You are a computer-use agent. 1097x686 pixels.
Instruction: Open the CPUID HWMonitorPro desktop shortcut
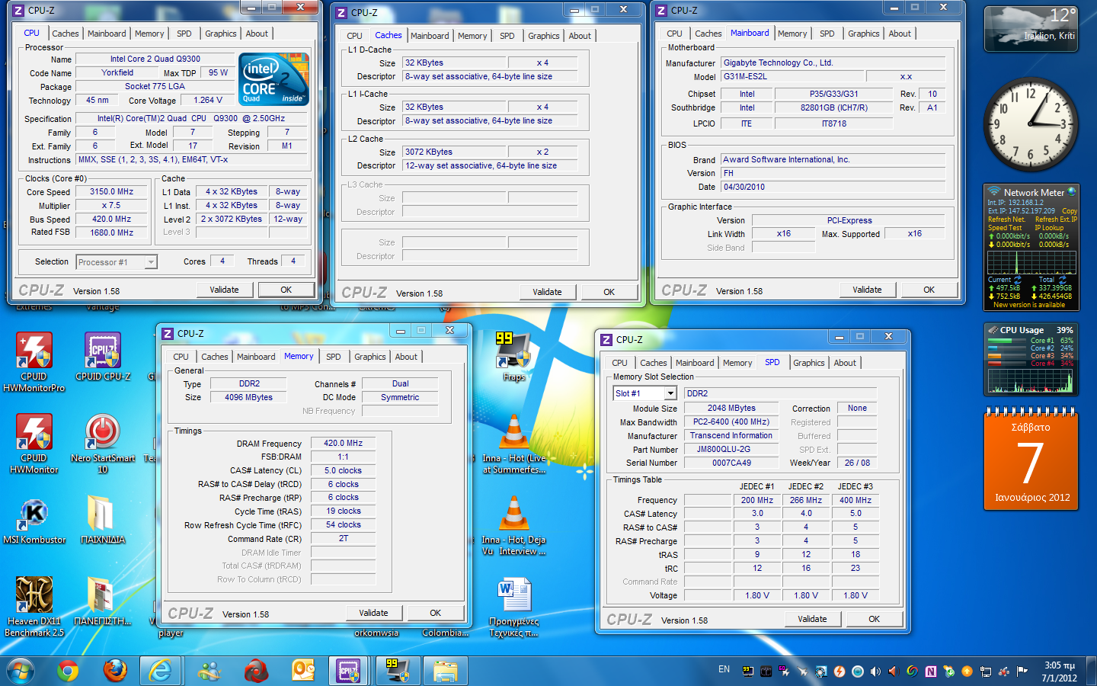(x=34, y=361)
